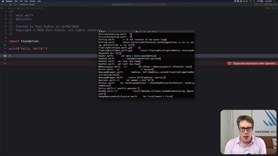Run the project with Xcode play button
The height and width of the screenshot is (156, 278).
pyautogui.click(x=10, y=5)
